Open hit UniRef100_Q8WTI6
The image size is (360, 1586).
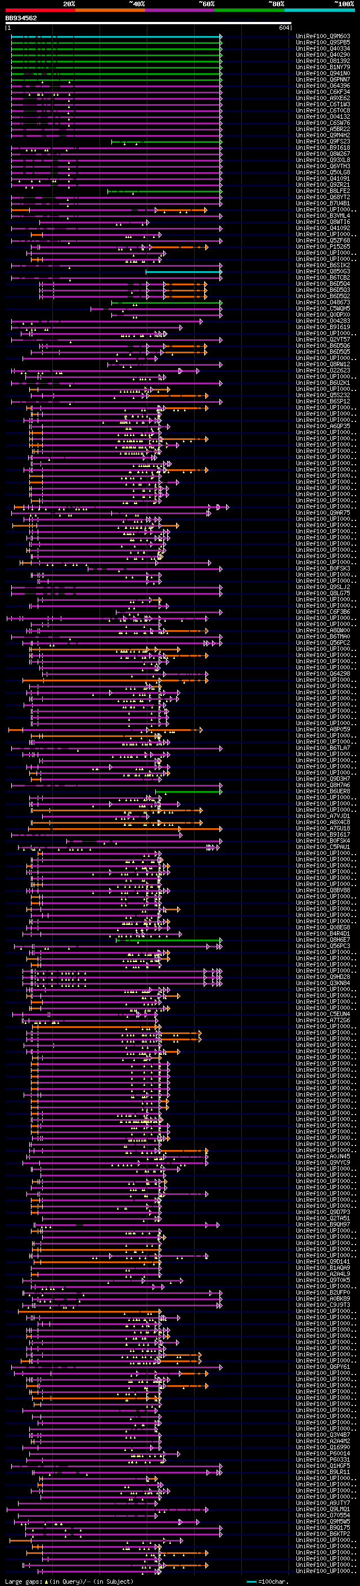point(323,222)
